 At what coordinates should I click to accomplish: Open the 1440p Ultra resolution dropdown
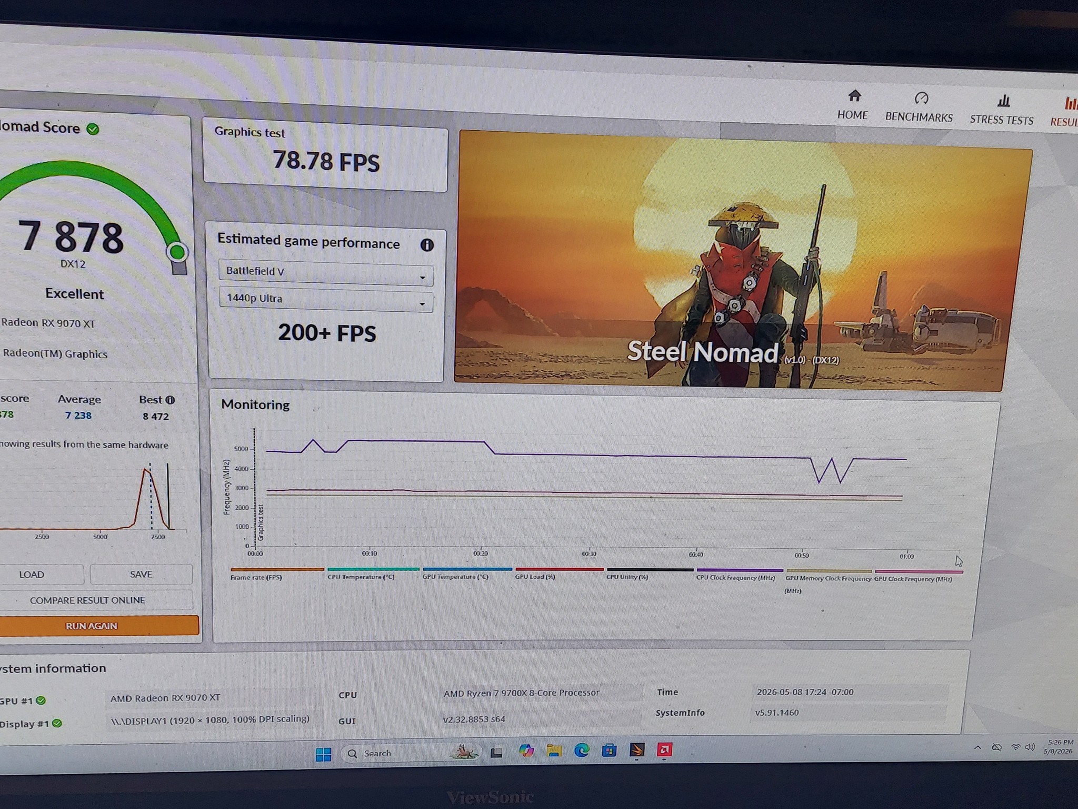pos(326,299)
